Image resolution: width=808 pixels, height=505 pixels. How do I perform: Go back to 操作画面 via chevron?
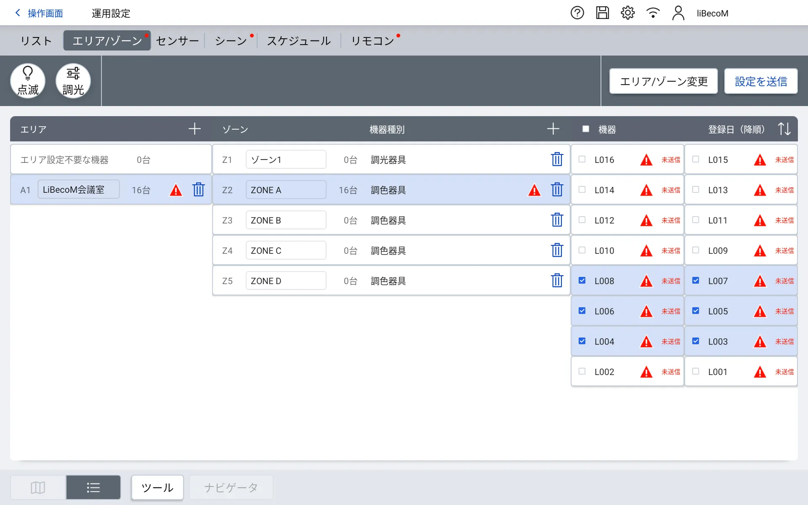tap(18, 13)
